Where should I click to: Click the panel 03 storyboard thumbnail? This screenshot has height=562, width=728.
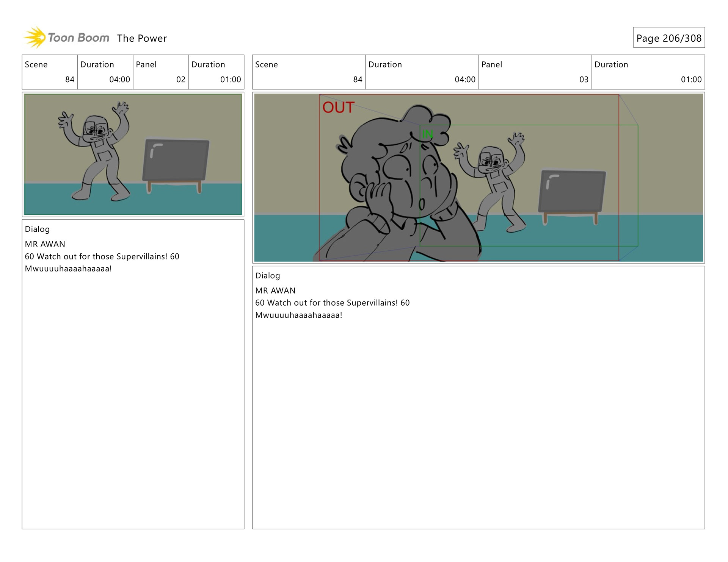click(x=478, y=178)
